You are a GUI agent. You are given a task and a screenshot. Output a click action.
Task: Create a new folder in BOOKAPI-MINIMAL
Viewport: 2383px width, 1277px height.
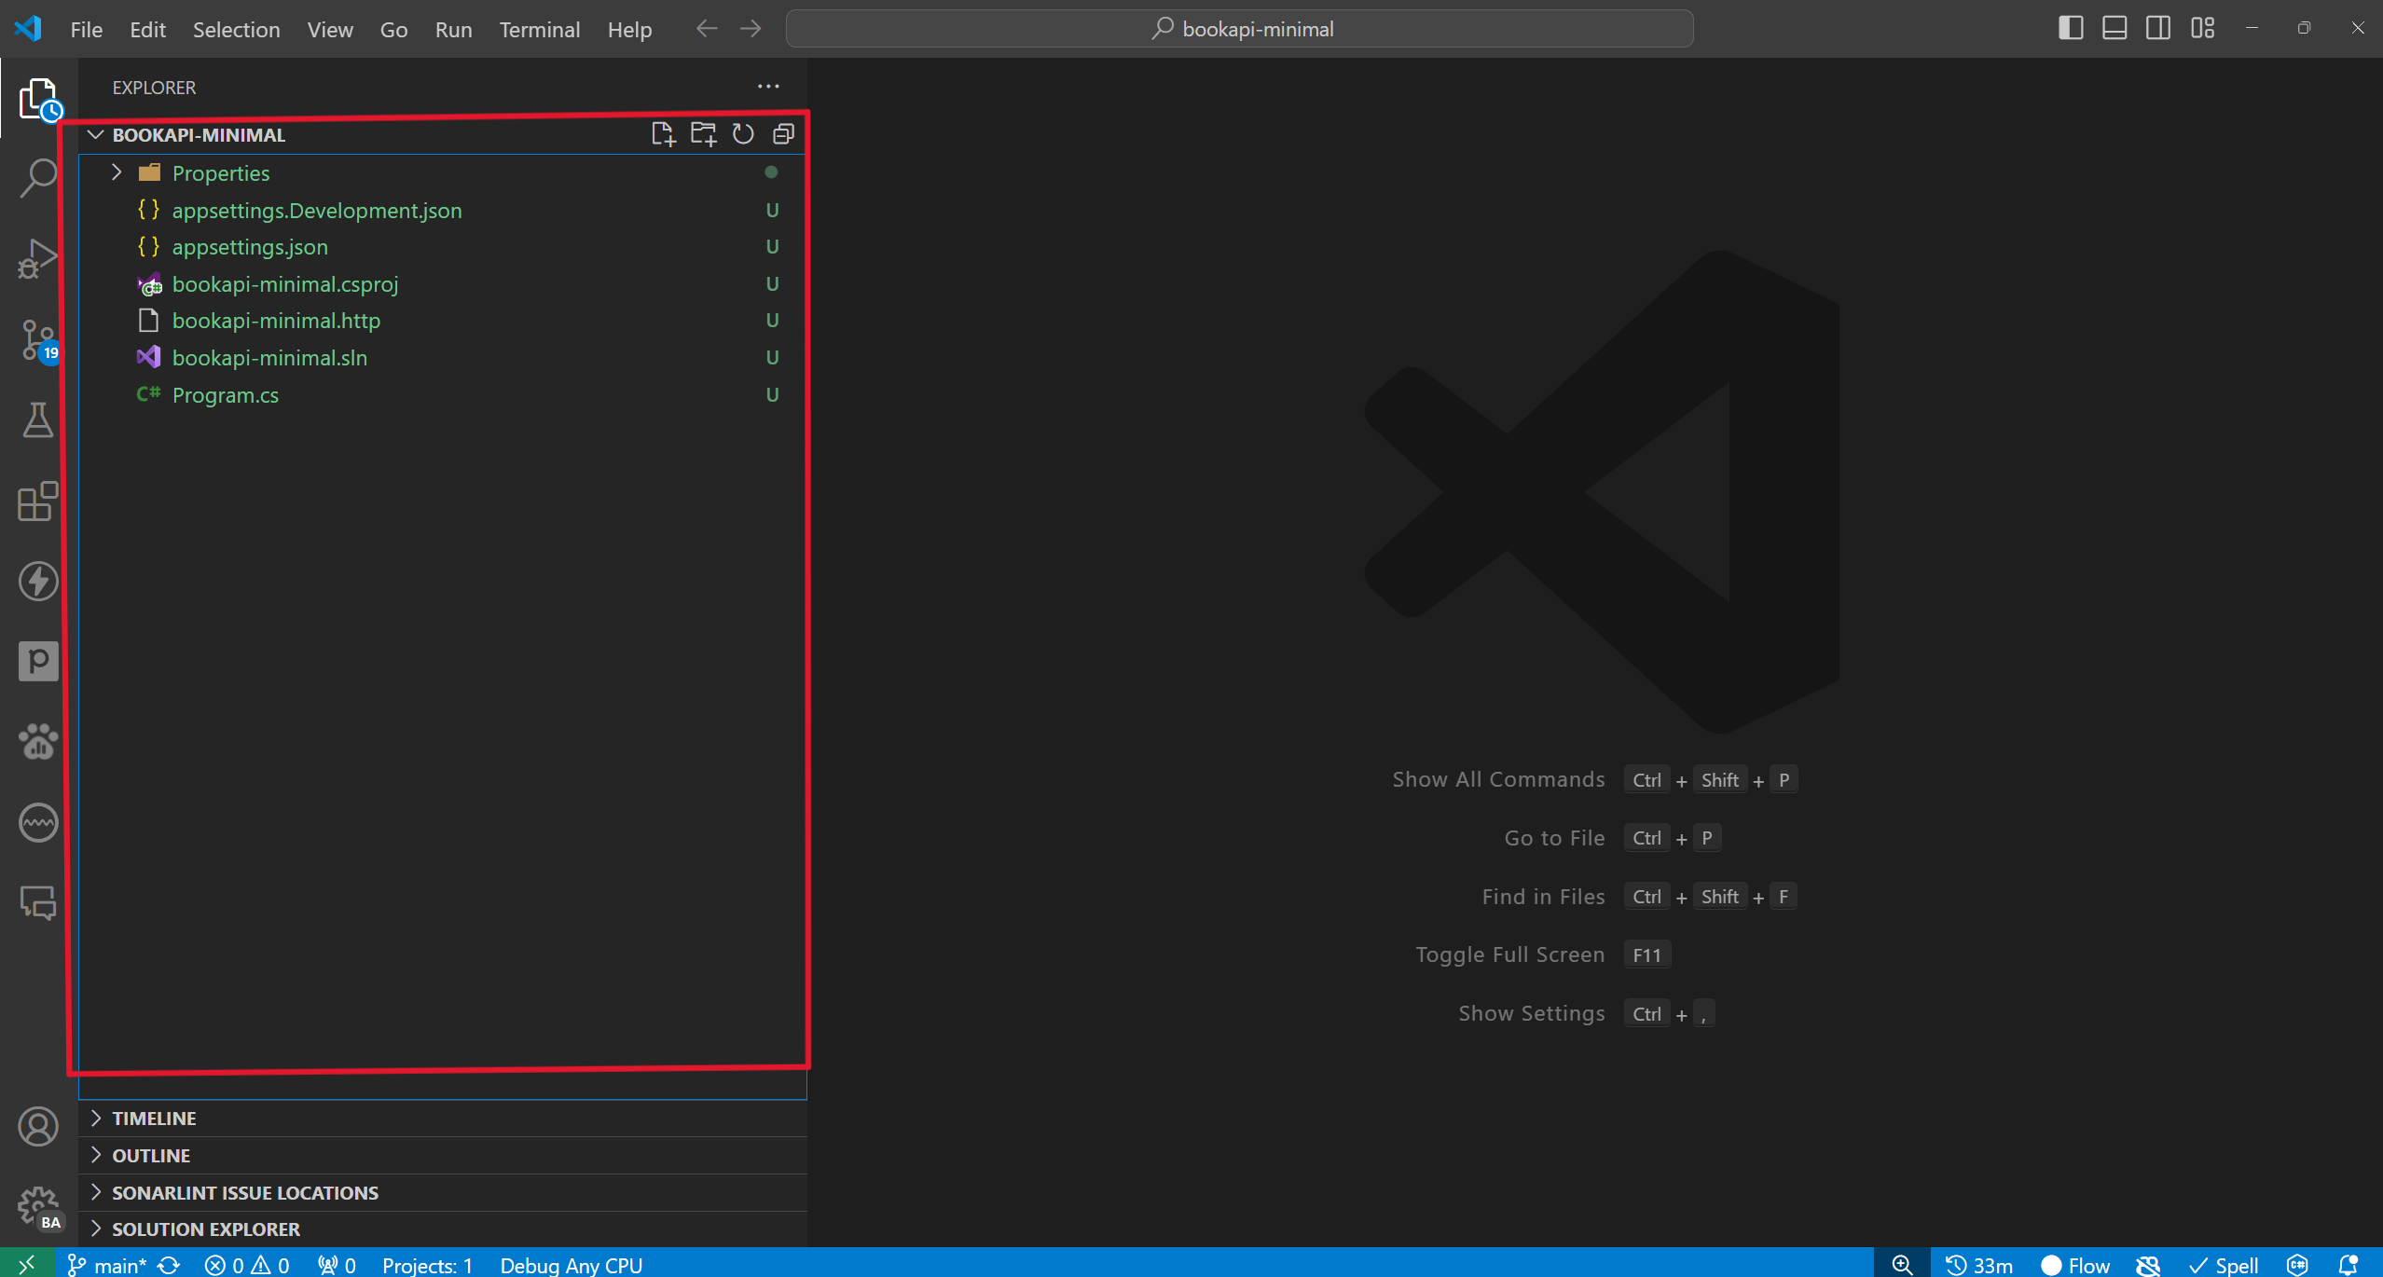point(703,134)
